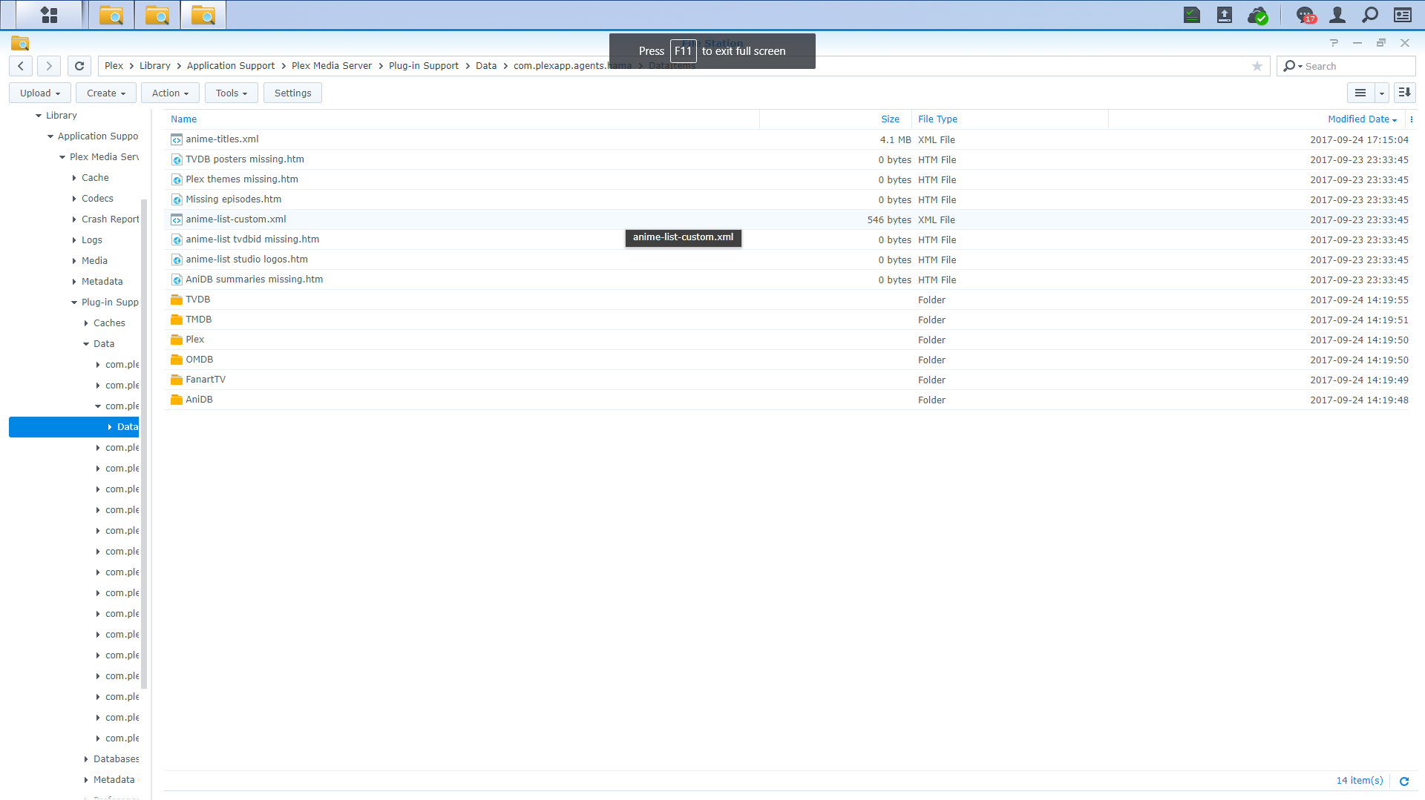Open the widgets panel icon
This screenshot has height=800, width=1425.
click(1401, 14)
